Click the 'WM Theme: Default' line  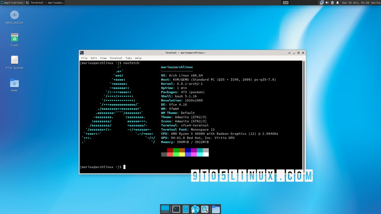(x=178, y=113)
